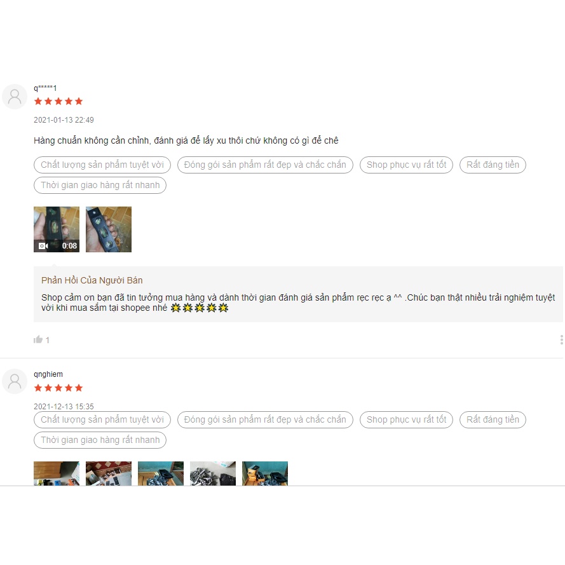The width and height of the screenshot is (565, 565).
Task: Click 'Thời gian giao hàng rất nhanh' in qnghiem's review
Action: click(100, 440)
